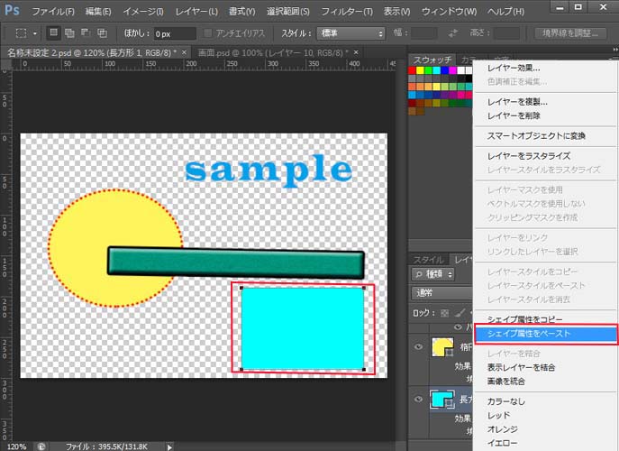Choose レイヤー効果... from the context menu
This screenshot has height=451, width=619.
click(x=546, y=68)
